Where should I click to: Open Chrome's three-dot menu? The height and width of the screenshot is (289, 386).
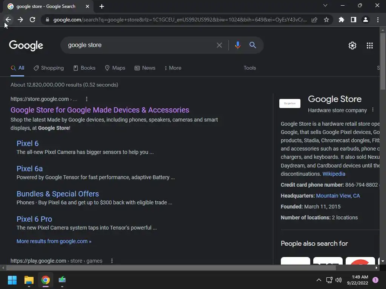[378, 20]
